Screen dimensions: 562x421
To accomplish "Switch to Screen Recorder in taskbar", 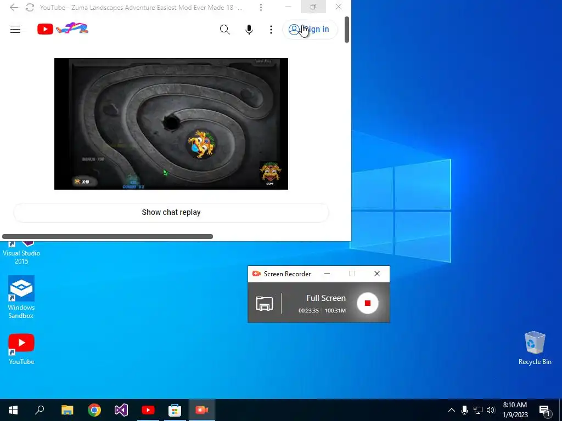I will click(202, 410).
